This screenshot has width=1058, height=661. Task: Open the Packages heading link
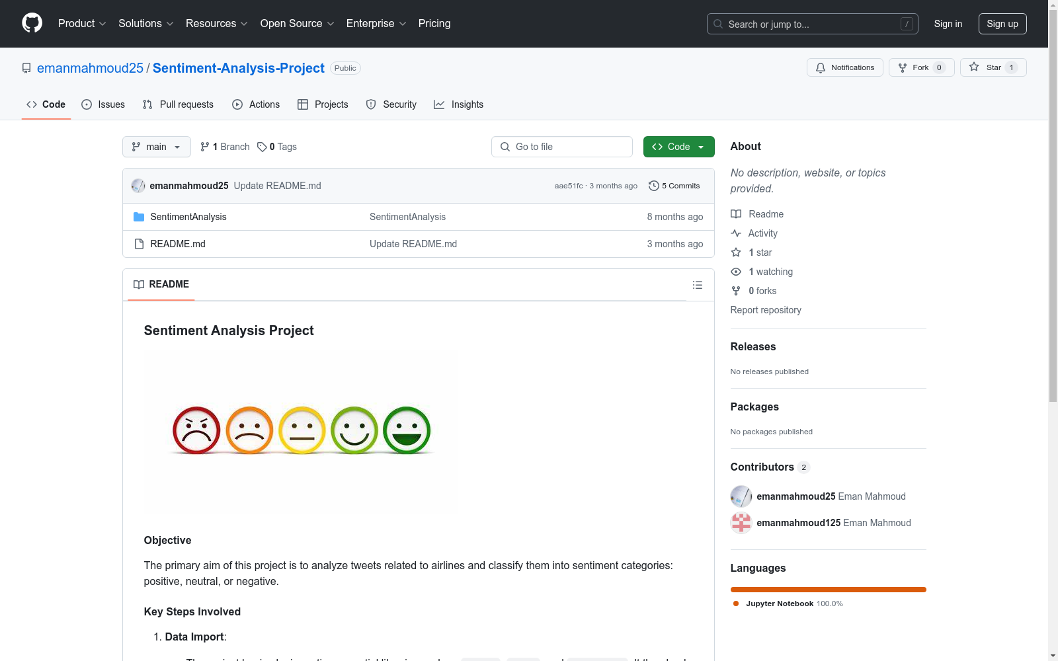click(754, 407)
